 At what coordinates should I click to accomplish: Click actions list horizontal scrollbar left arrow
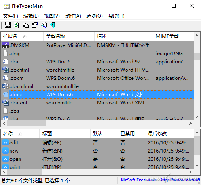(x=4, y=172)
